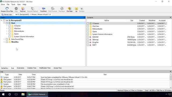Mark the CCleaner checkbox in Contents list
Screen dimensions: 172x97
point(88,23)
